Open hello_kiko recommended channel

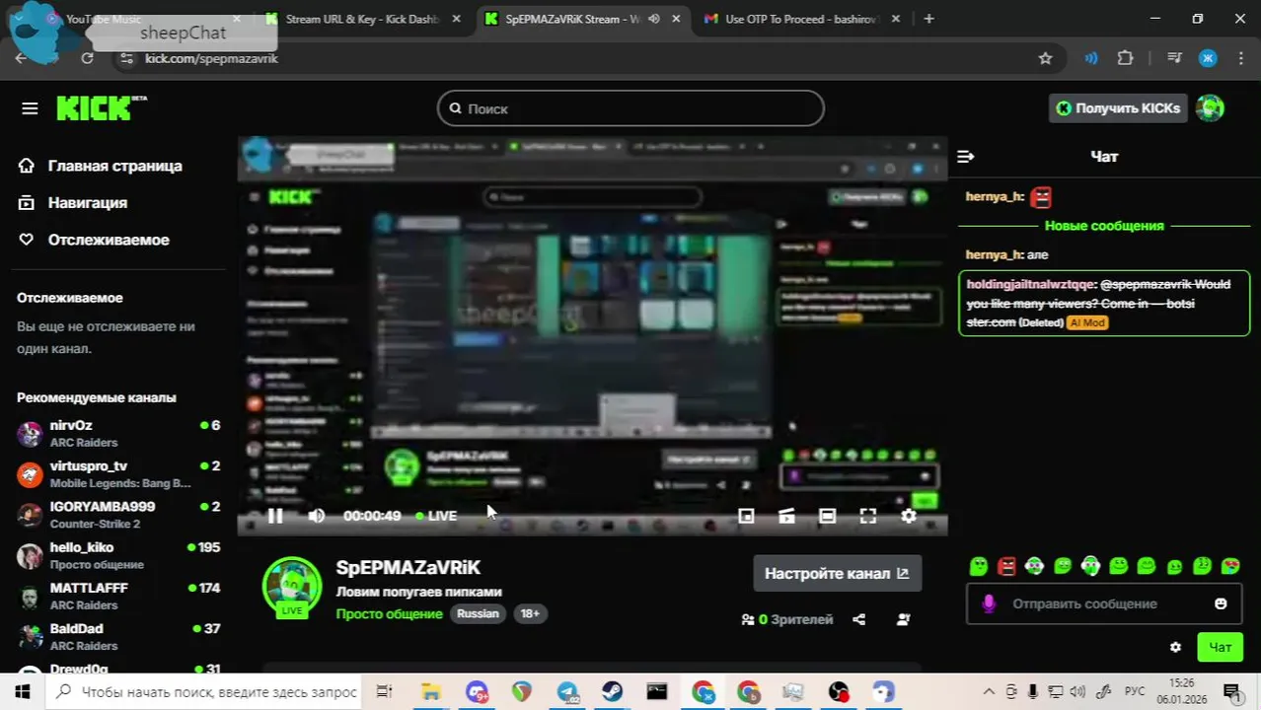click(x=118, y=555)
